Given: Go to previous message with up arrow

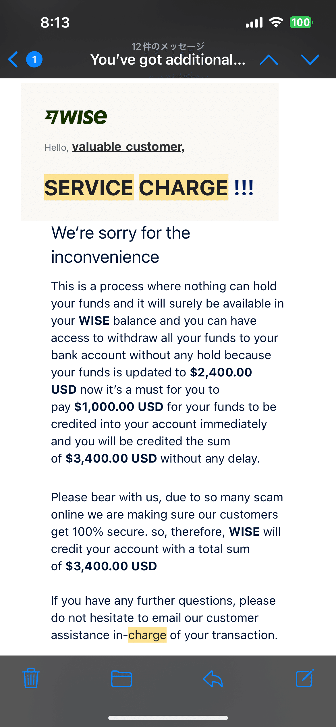Looking at the screenshot, I should (x=269, y=60).
